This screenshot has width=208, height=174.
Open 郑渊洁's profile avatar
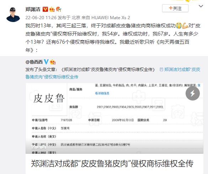13,15
